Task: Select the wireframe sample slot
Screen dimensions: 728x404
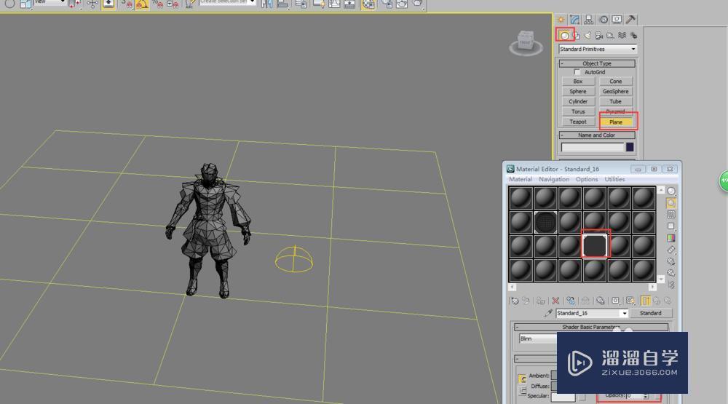Action: [545, 222]
